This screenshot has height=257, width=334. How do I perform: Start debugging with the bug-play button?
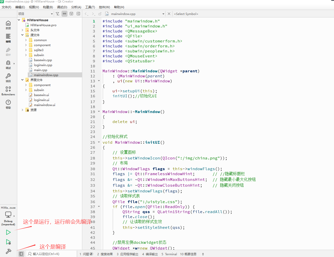(8, 242)
